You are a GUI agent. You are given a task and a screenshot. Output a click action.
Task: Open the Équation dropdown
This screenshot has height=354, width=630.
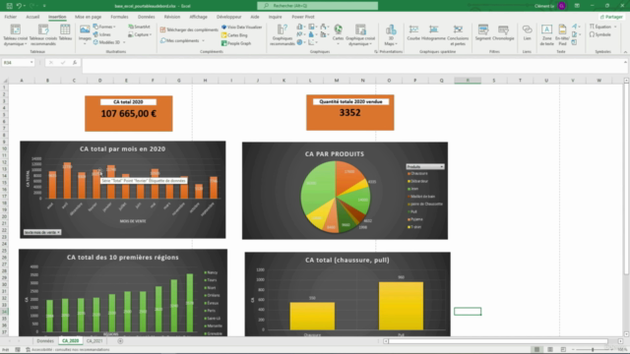click(603, 27)
